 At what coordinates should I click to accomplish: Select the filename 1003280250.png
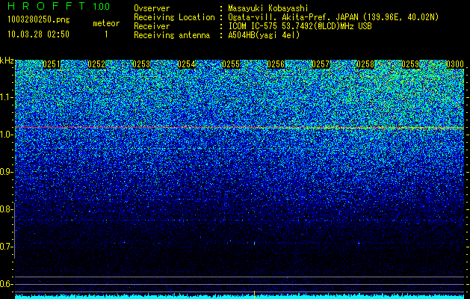pyautogui.click(x=39, y=20)
